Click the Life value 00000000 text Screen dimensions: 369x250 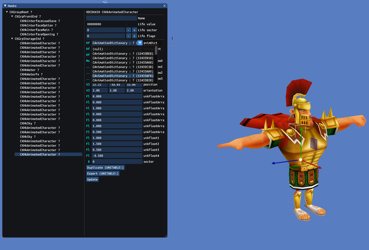click(94, 24)
